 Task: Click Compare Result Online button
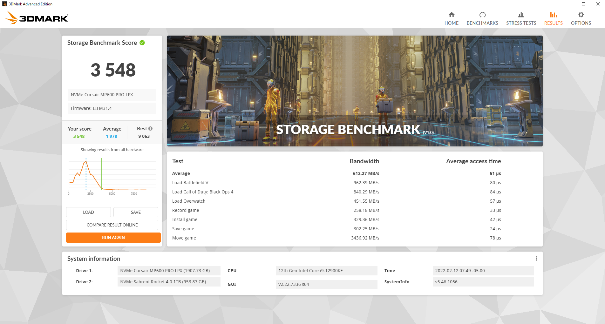tap(112, 225)
